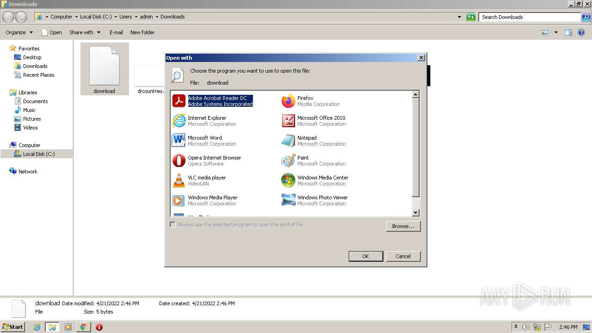Choose the Paint program icon
The image size is (592, 333).
pos(288,160)
